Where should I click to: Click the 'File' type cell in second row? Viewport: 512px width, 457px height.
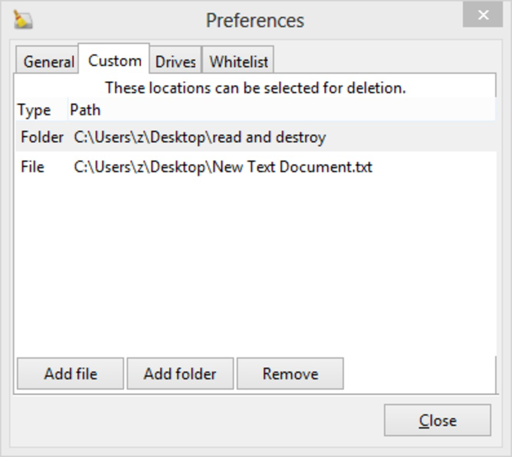click(x=33, y=167)
